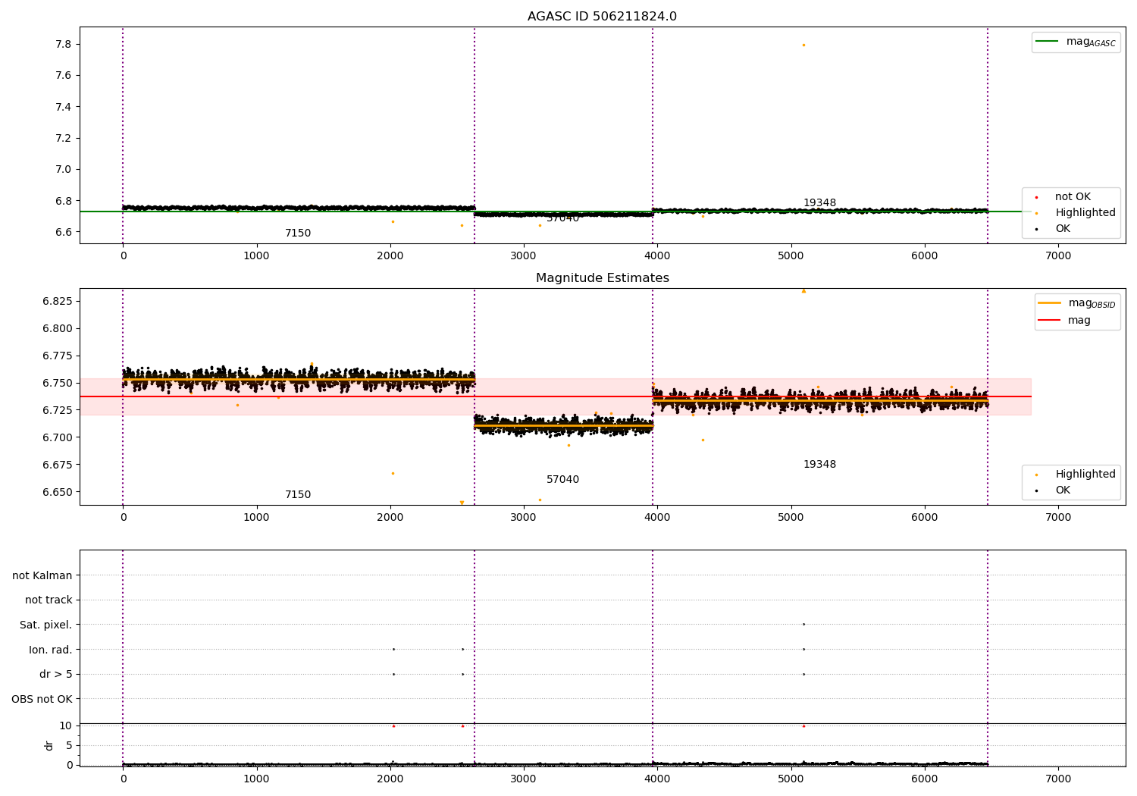The width and height of the screenshot is (1137, 796).
Task: Click y-axis tick '6.825' in middle plot
Action: click(x=57, y=302)
